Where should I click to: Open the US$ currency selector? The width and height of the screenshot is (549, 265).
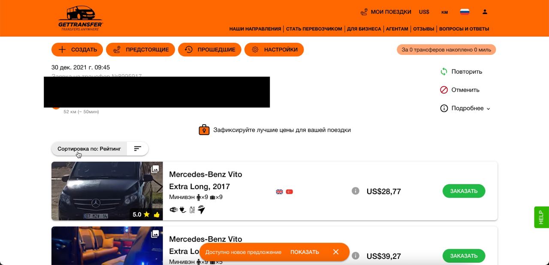pos(424,12)
